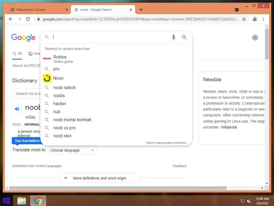Open the Choose language dropdown
Image resolution: width=274 pixels, height=206 pixels.
coord(73,150)
